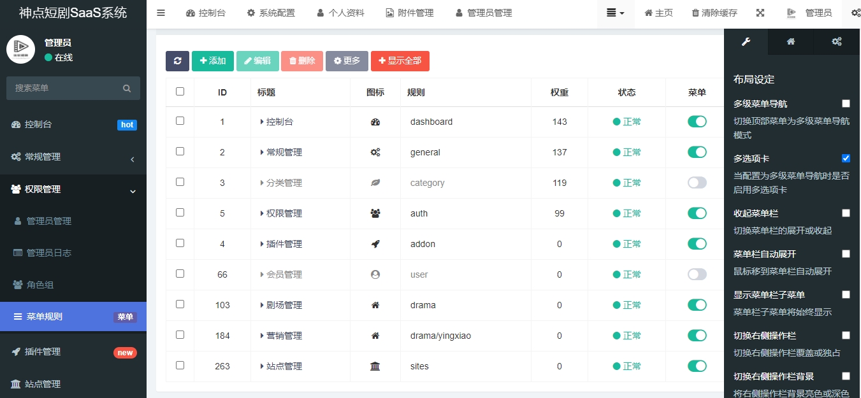Click the administrator avatar in sidebar
The height and width of the screenshot is (398, 861).
pos(20,49)
